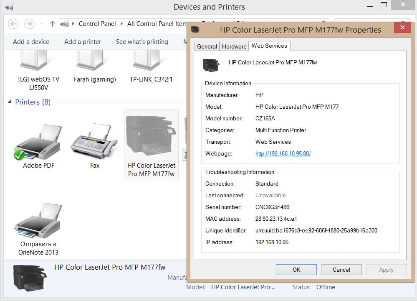The height and width of the screenshot is (301, 417).
Task: Switch to the General tab
Action: 207,46
